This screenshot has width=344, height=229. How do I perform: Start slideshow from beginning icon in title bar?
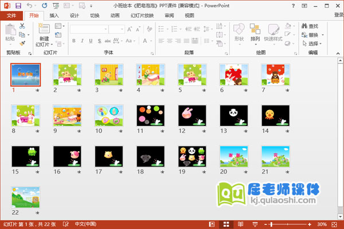[56, 6]
